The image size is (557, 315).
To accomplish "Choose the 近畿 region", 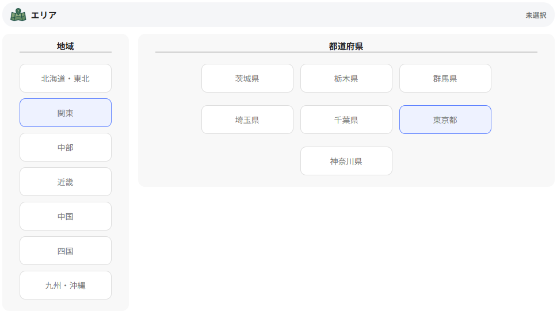I will pos(66,182).
